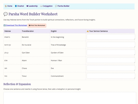Click the sermon sentence field for Gan Eden
138x104 pixels.
[111, 52]
